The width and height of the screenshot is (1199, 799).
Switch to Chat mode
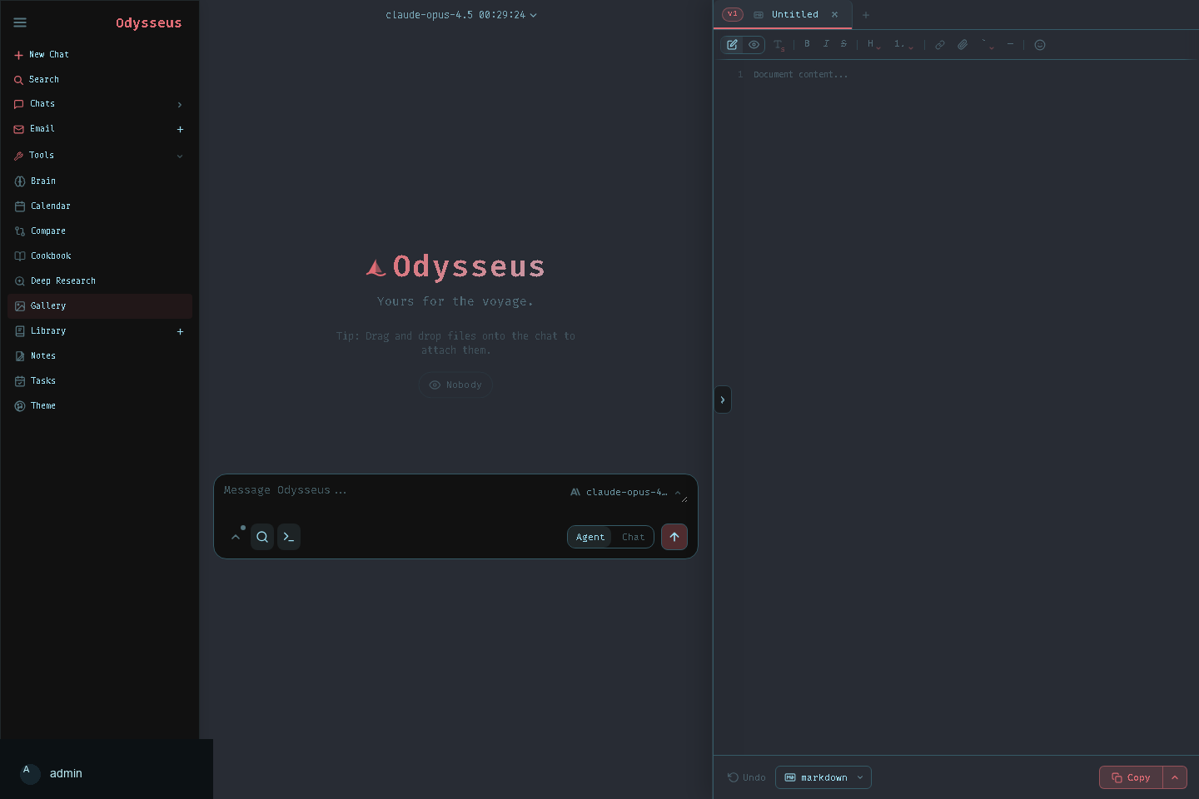pos(633,537)
